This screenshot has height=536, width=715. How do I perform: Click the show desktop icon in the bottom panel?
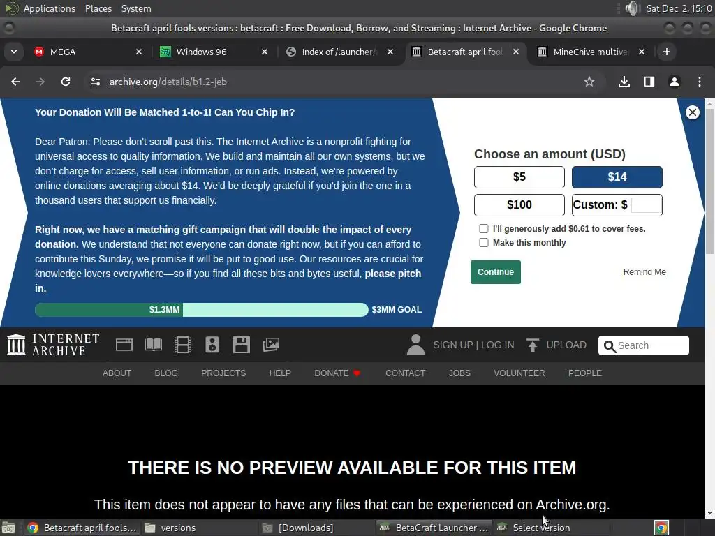click(8, 528)
